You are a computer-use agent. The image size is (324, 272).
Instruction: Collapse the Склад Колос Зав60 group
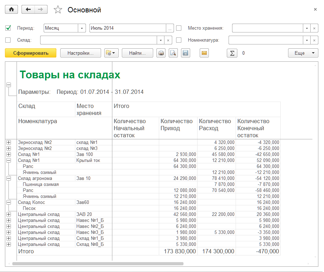9,203
